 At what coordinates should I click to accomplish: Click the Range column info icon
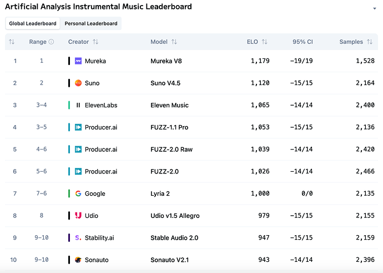51,42
